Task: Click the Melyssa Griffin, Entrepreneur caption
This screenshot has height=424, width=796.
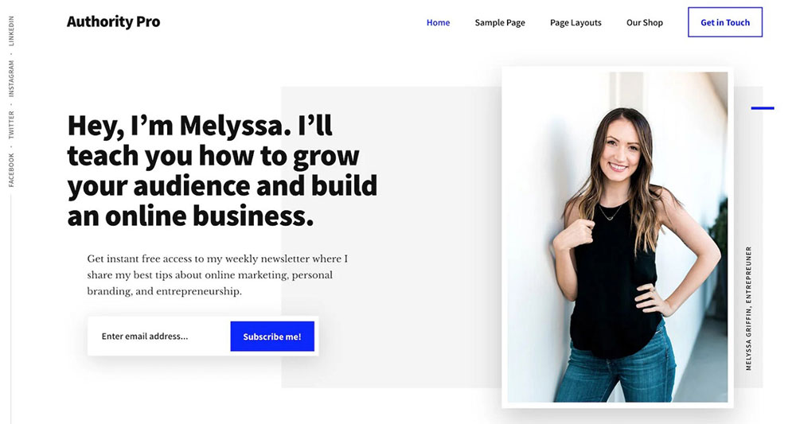Action: (x=748, y=309)
